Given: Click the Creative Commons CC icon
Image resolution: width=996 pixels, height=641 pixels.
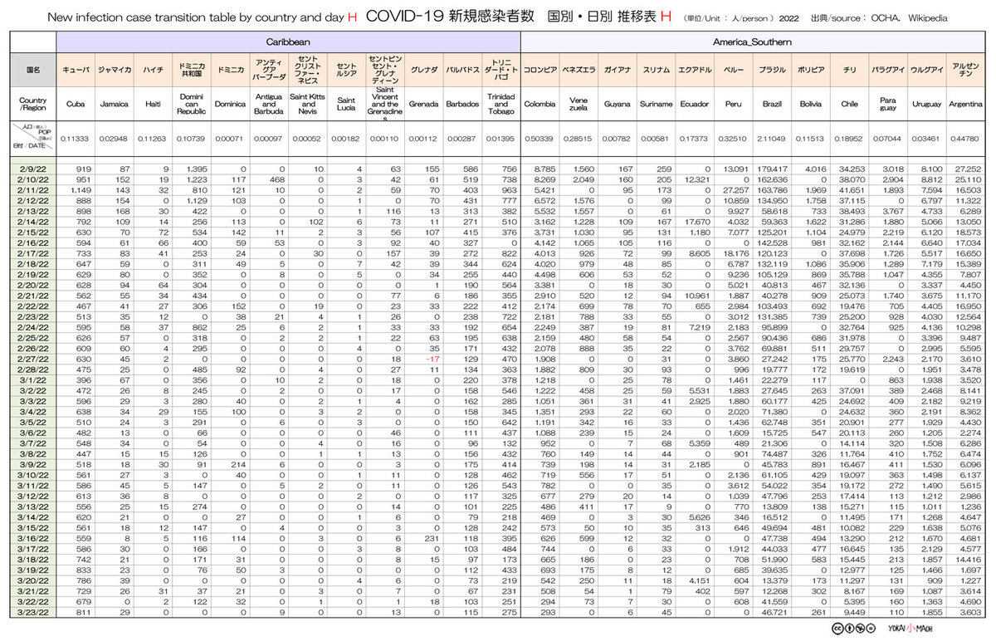Looking at the screenshot, I should (839, 629).
